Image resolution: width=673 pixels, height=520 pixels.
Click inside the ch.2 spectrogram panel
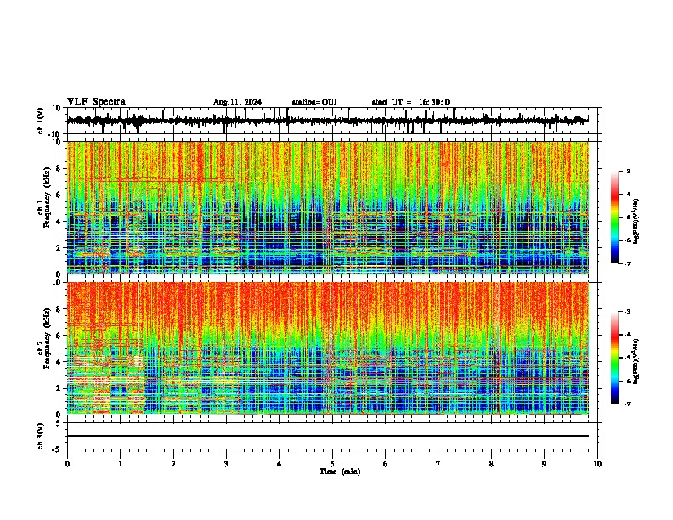328,348
